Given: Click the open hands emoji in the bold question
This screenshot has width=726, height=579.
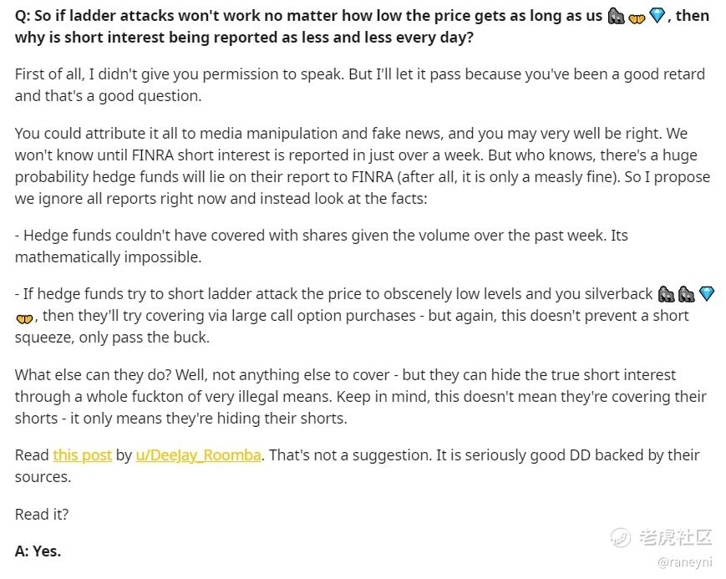Looking at the screenshot, I should (637, 18).
